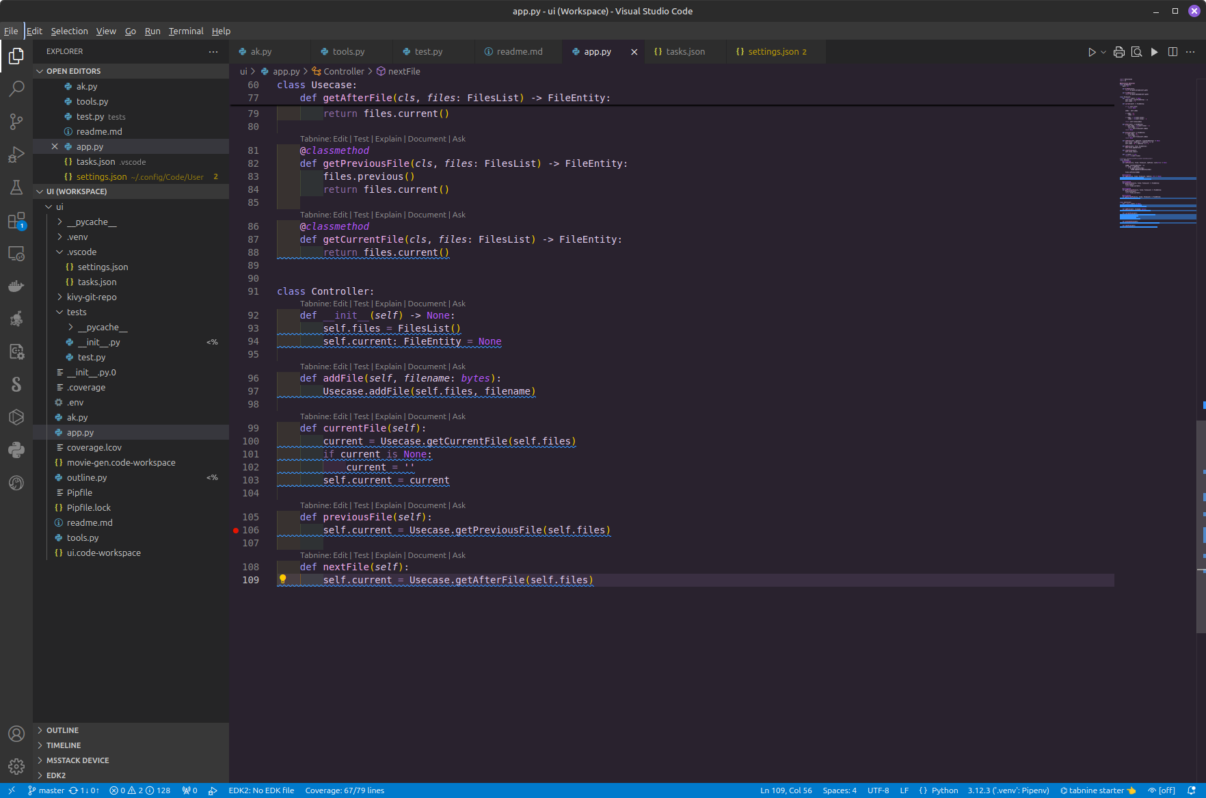Open the Tabnine starter status bar item

click(1097, 790)
